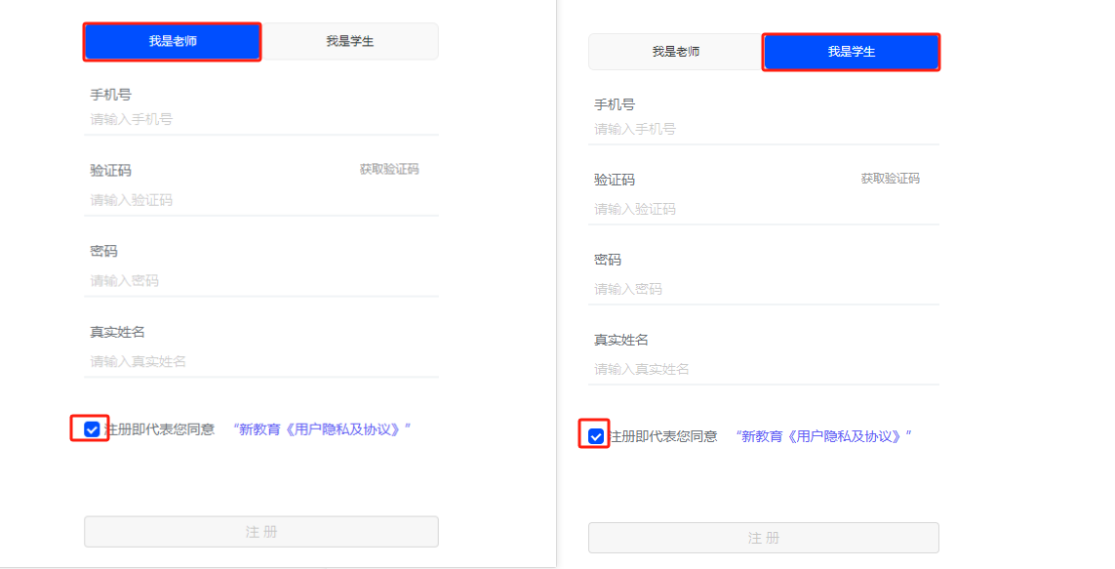Focus the 手机号 input in the right form
1115x569 pixels.
pos(764,129)
